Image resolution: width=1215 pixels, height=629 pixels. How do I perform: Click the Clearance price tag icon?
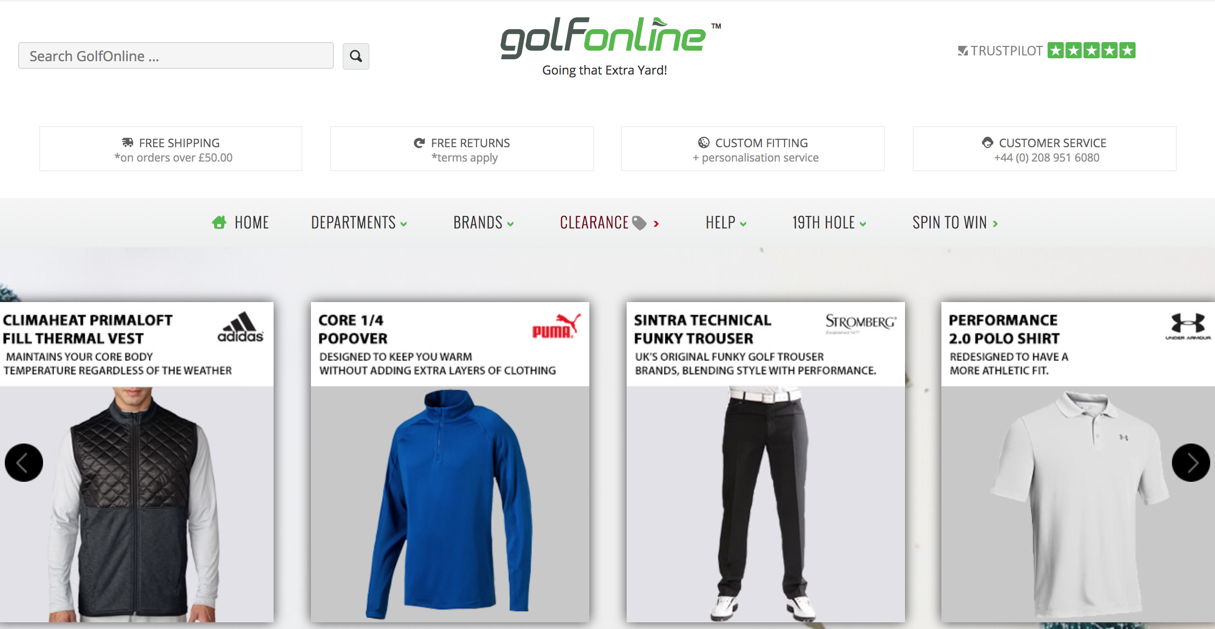(x=640, y=223)
